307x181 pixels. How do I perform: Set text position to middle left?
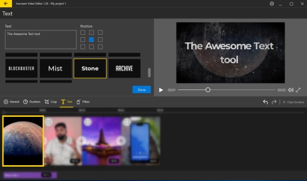tap(83, 40)
